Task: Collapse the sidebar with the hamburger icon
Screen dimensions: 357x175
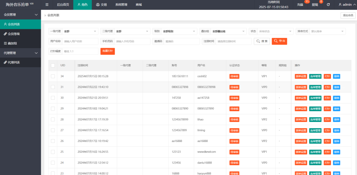Action: pos(47,5)
